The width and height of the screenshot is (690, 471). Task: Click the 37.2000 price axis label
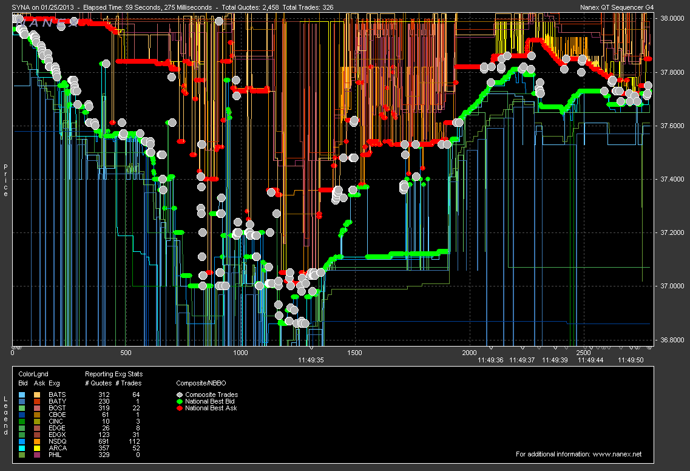coord(672,232)
